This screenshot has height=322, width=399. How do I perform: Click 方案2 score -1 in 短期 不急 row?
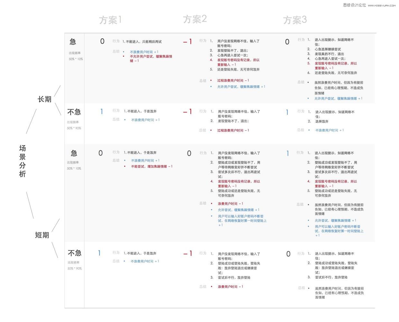pos(188,254)
